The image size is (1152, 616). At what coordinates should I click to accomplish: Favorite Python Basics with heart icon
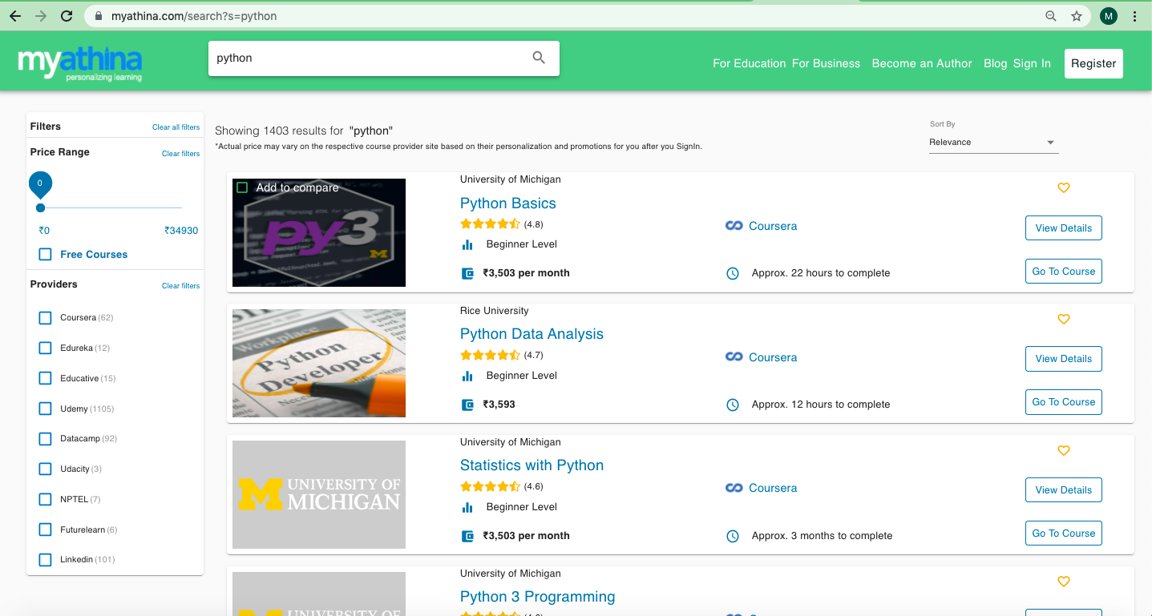[1064, 187]
